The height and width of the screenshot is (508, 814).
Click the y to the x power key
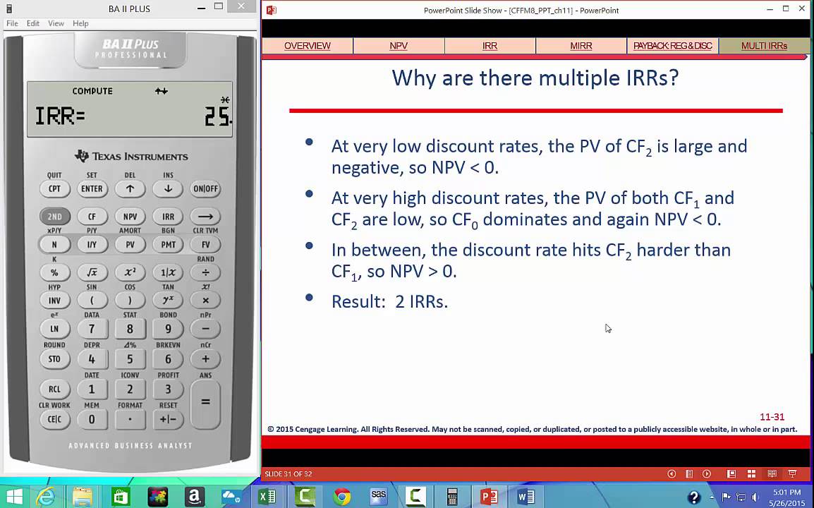[168, 301]
